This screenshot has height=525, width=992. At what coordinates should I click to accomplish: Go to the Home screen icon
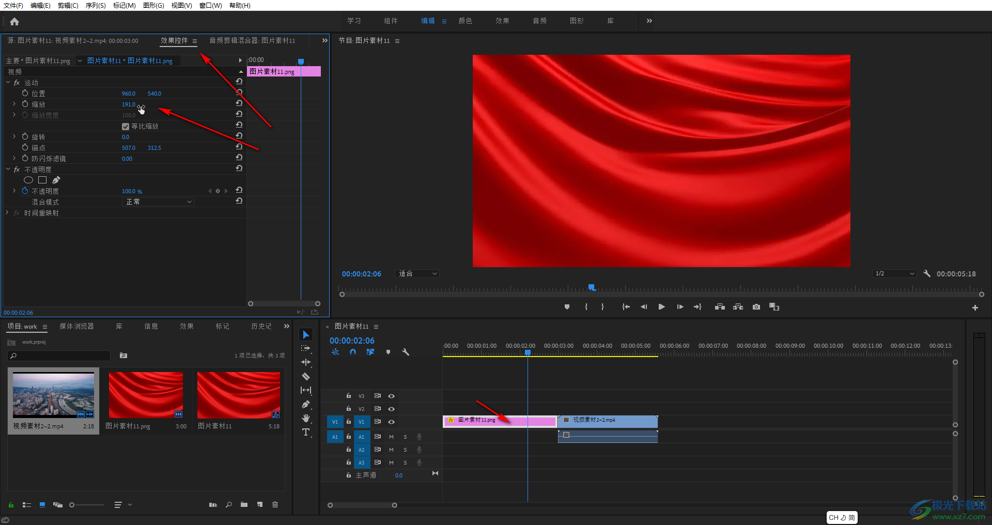14,22
